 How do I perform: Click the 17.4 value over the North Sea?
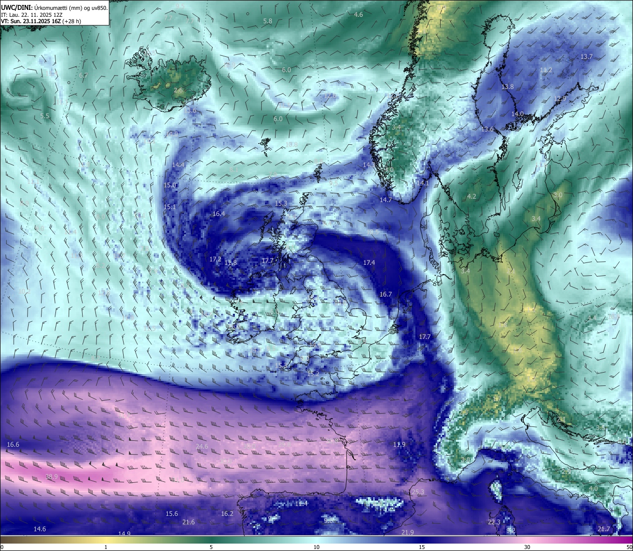click(369, 263)
